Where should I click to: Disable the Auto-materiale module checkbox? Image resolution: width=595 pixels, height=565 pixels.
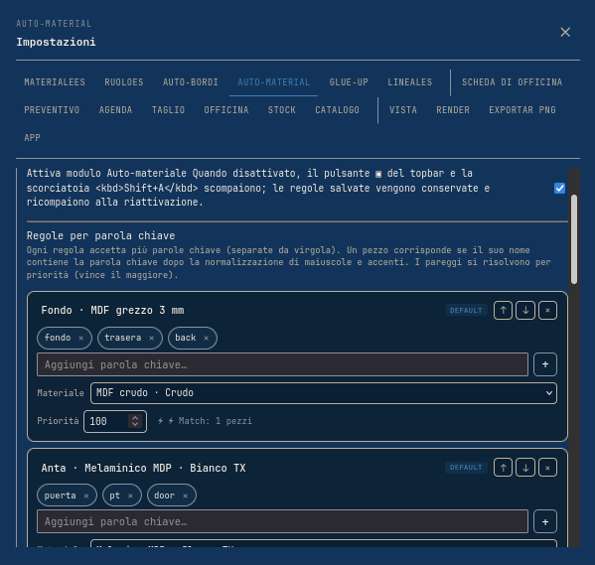pyautogui.click(x=559, y=188)
